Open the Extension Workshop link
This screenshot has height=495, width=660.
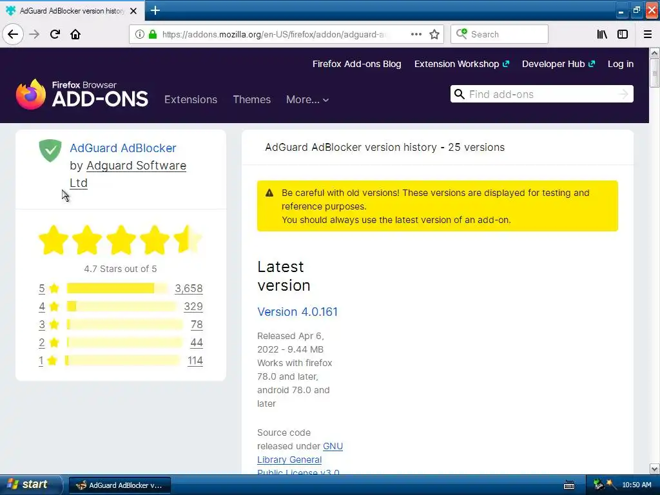[461, 64]
